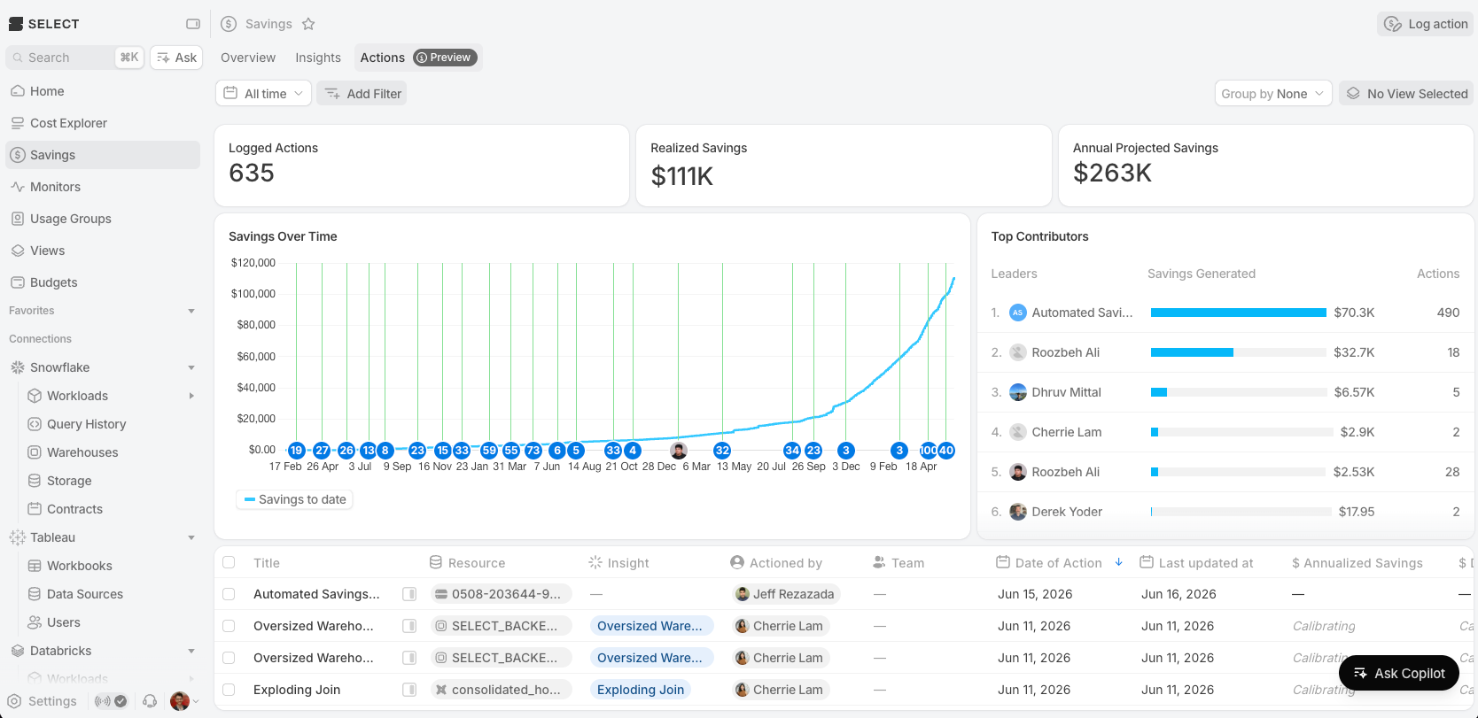Click the Annualized Savings column header

click(1357, 562)
